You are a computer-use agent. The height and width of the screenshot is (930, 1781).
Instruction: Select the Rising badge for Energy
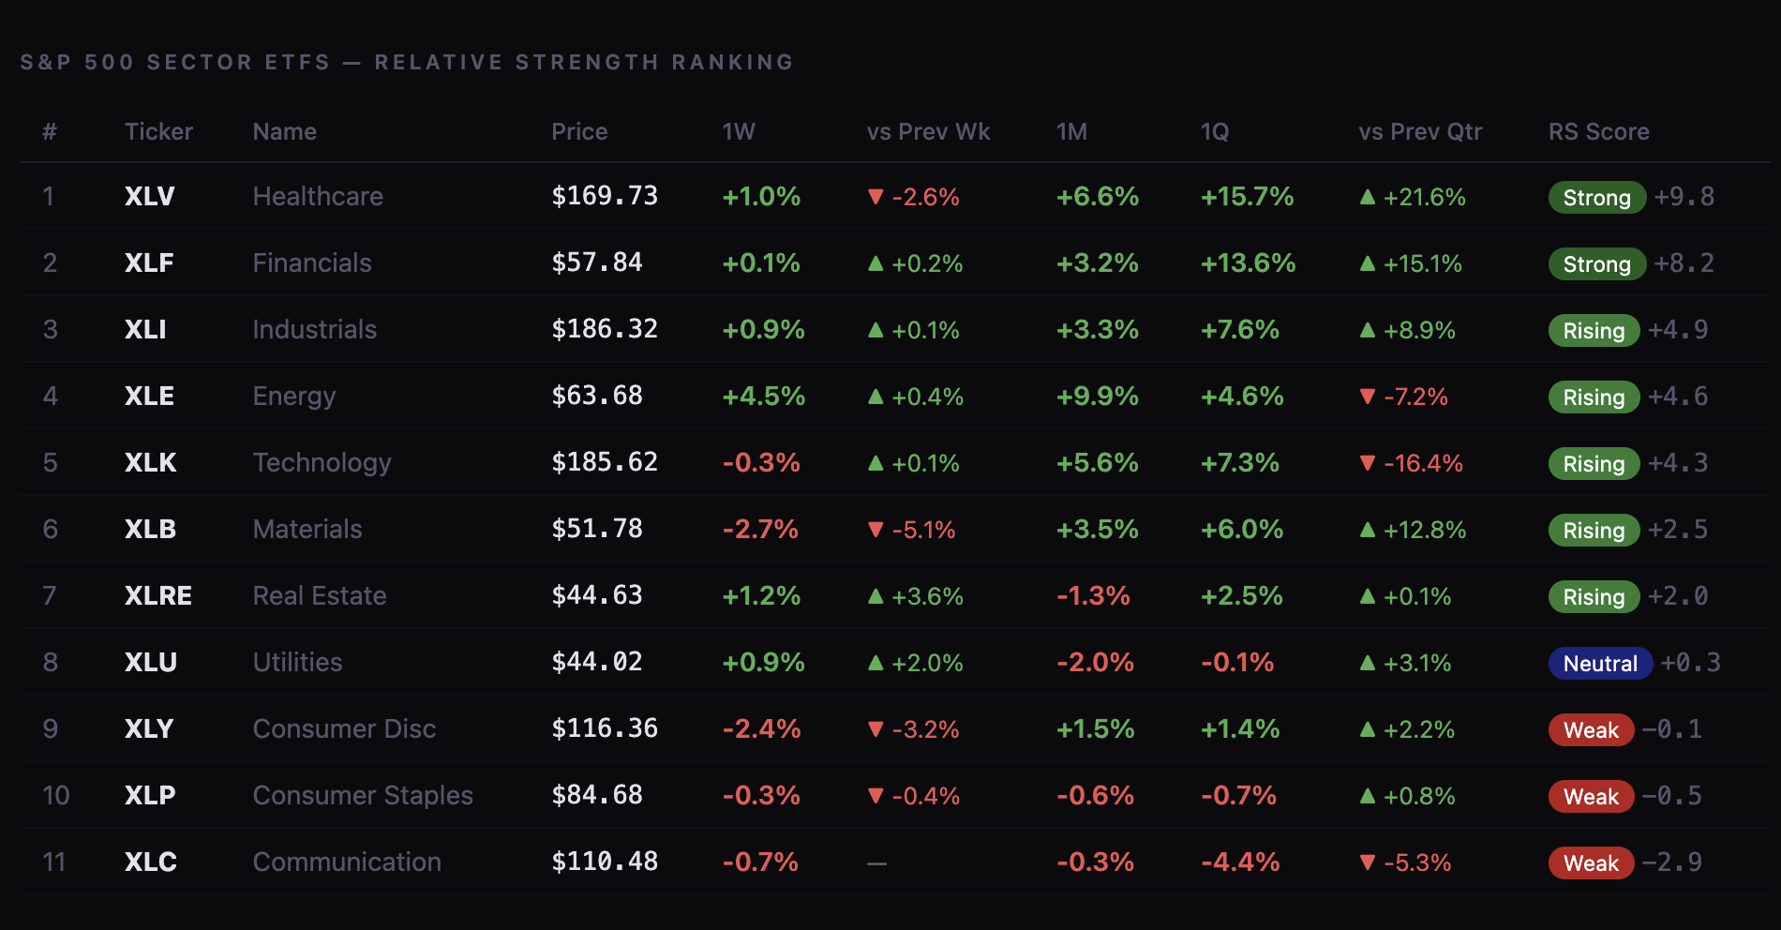[x=1594, y=397]
